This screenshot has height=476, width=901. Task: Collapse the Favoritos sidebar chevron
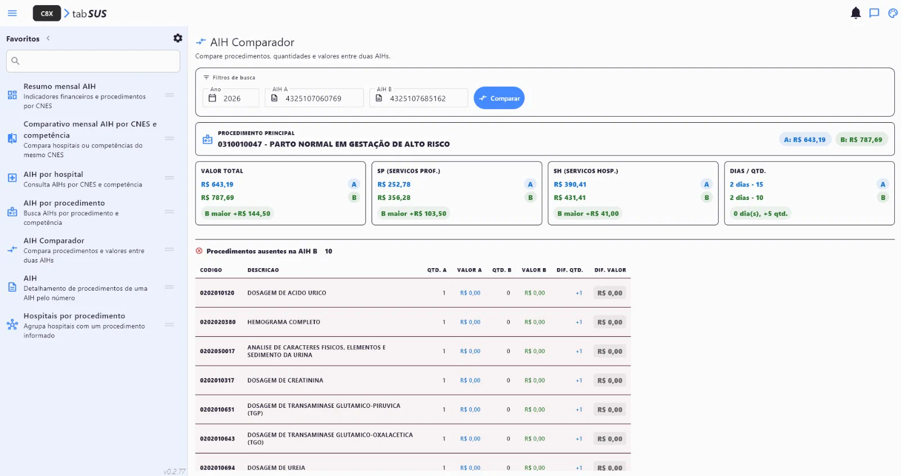coord(48,38)
